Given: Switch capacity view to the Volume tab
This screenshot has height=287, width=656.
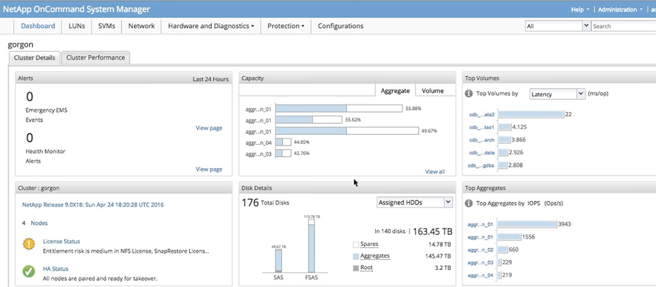Looking at the screenshot, I should coord(433,90).
